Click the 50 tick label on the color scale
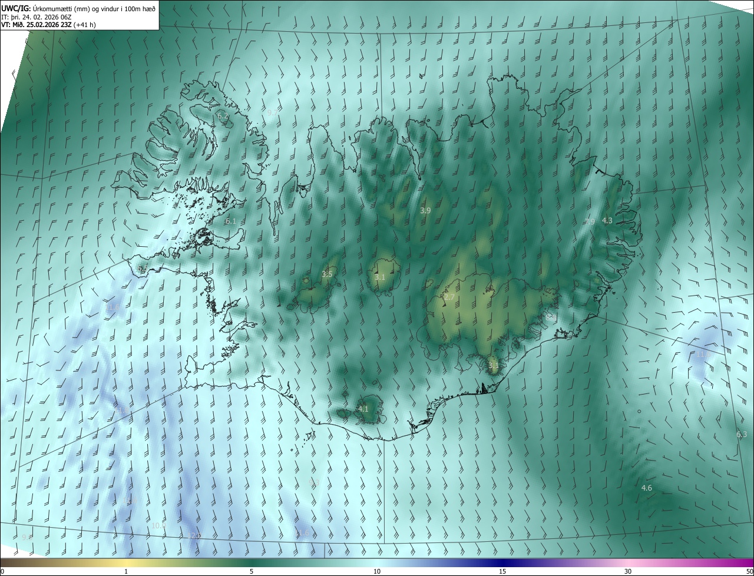 click(x=749, y=571)
